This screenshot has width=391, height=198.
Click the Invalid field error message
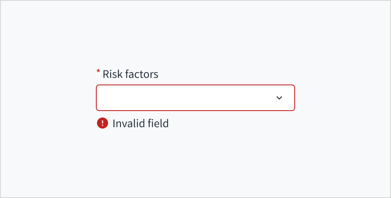pyautogui.click(x=140, y=123)
